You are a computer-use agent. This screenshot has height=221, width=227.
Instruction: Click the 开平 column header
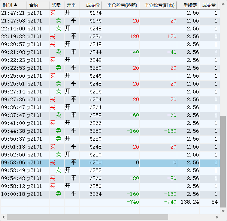click(71, 5)
